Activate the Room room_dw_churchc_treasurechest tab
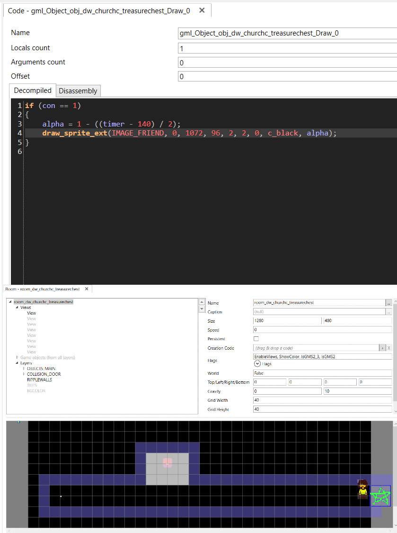Viewport: 397px width, 533px height. [x=43, y=289]
